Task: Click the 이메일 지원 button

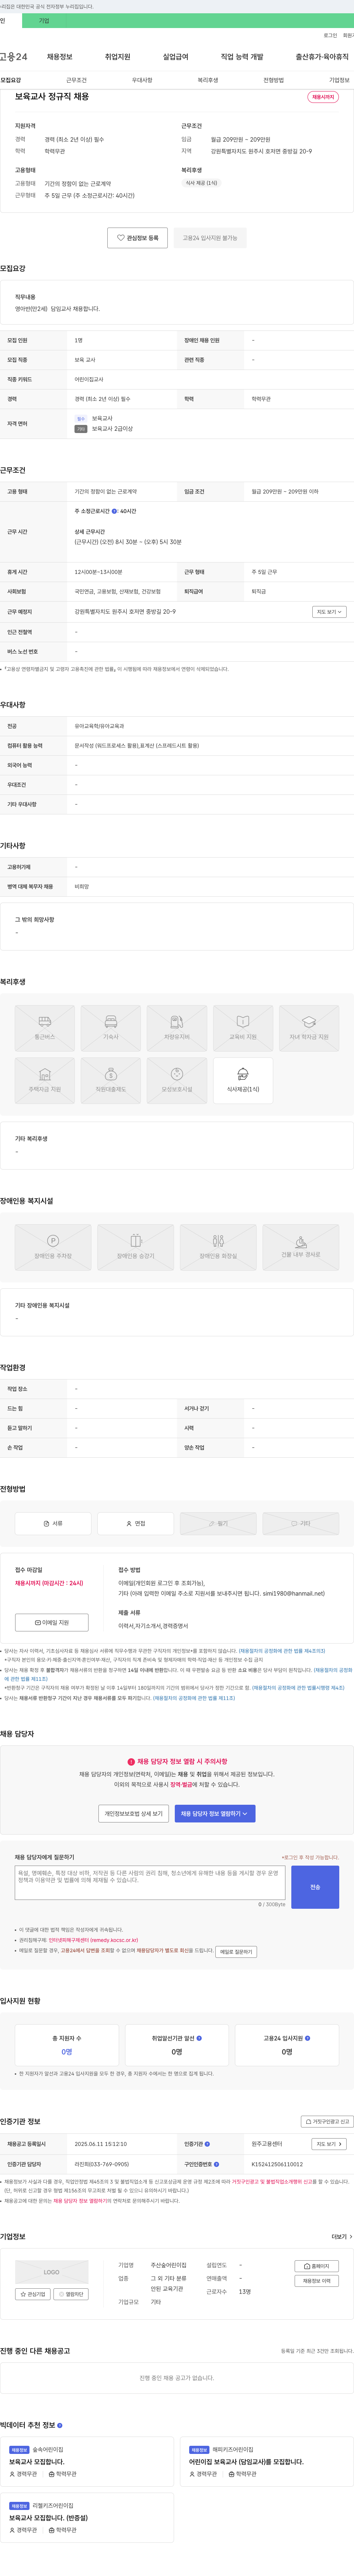Action: pyautogui.click(x=52, y=1623)
